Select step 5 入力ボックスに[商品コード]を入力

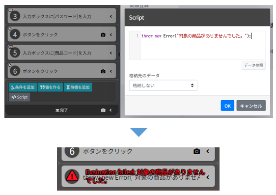[x=61, y=53]
